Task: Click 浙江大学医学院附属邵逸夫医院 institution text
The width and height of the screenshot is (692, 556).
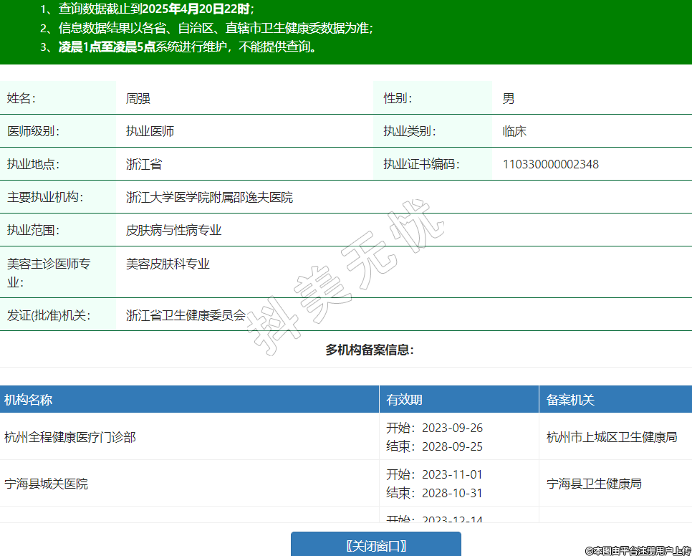Action: (x=209, y=197)
